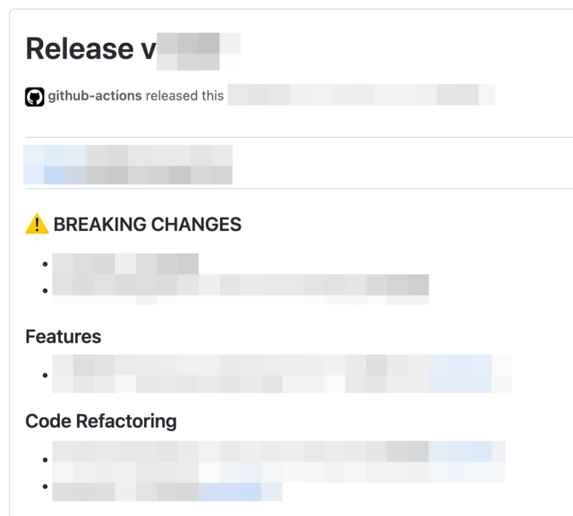
Task: Click the Release title heading
Action: [133, 49]
